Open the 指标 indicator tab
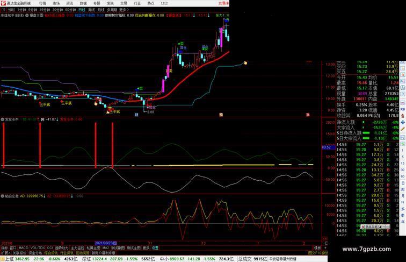Screen dimensions: 406x262 click(5, 248)
